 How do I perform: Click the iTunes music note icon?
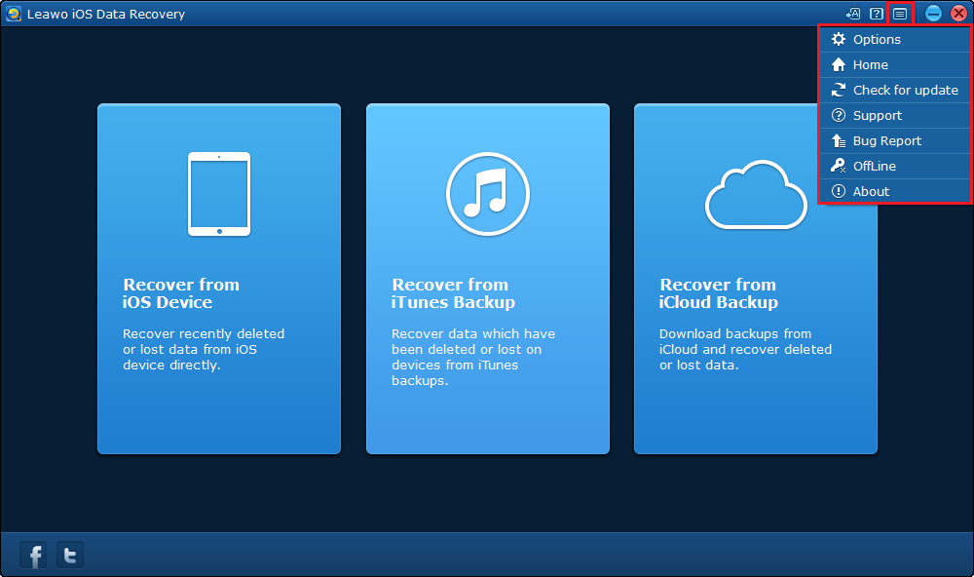click(488, 194)
